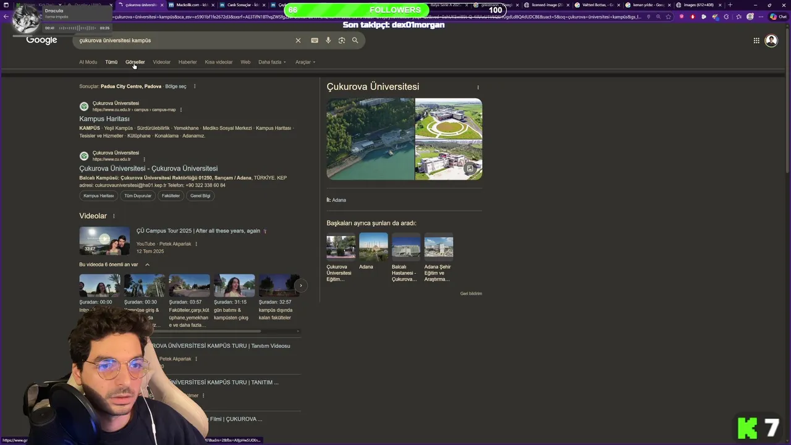This screenshot has height=445, width=791.
Task: Advance key moments carousel with the arrow
Action: (301, 286)
